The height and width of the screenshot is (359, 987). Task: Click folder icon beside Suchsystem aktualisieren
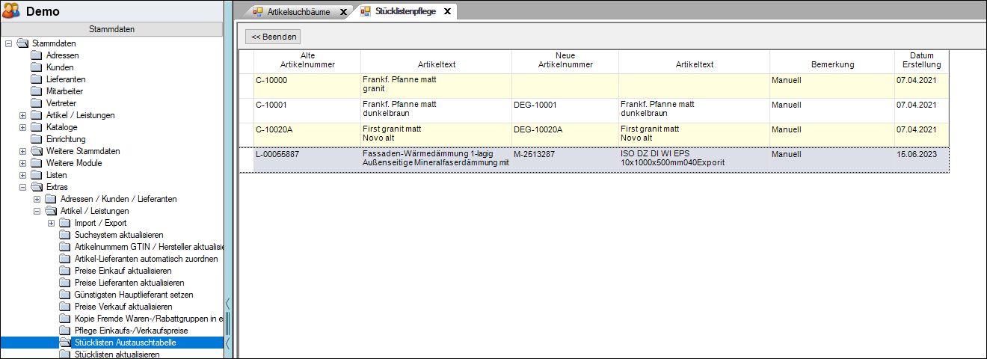tap(65, 235)
